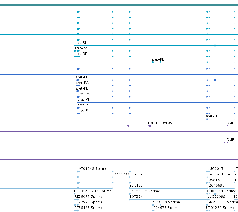Click the exon glyph below RE73660.5prime

pyautogui.click(x=153, y=205)
